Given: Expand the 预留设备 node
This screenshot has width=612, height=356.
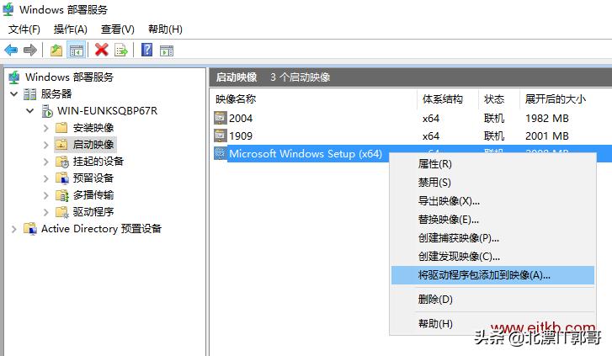Looking at the screenshot, I should pyautogui.click(x=46, y=178).
